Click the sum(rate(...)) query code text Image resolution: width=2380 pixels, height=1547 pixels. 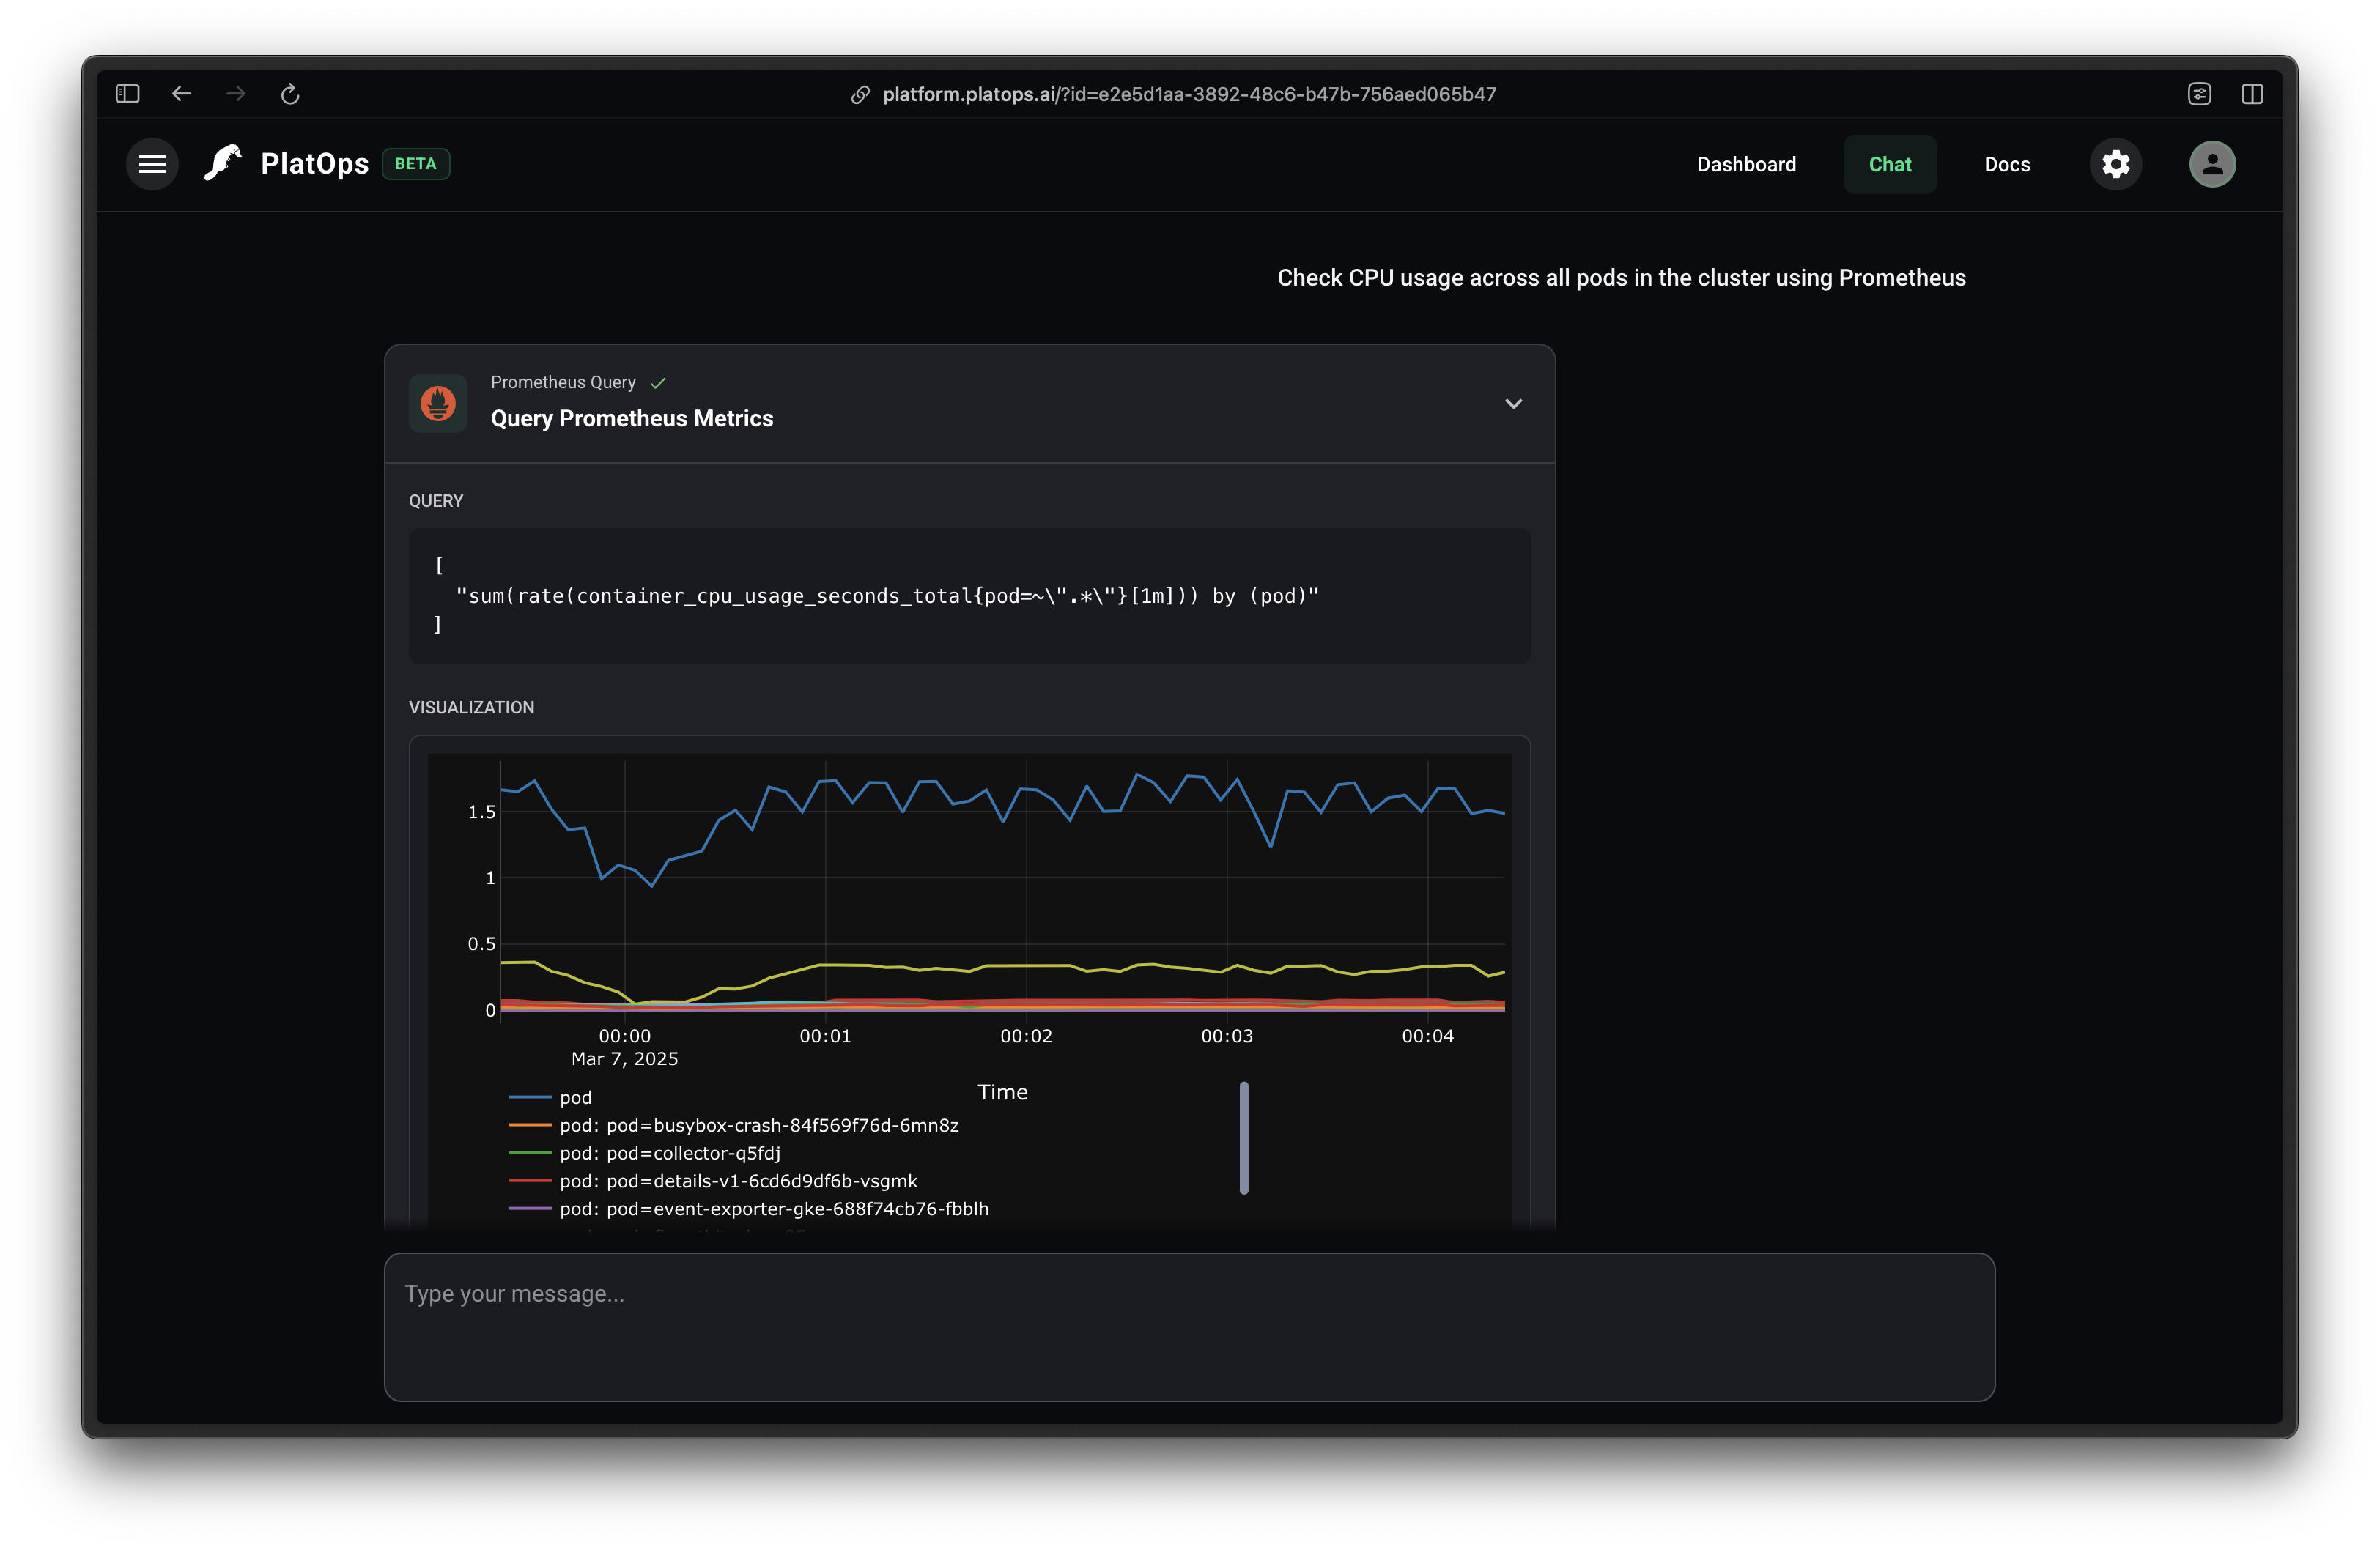pyautogui.click(x=887, y=597)
